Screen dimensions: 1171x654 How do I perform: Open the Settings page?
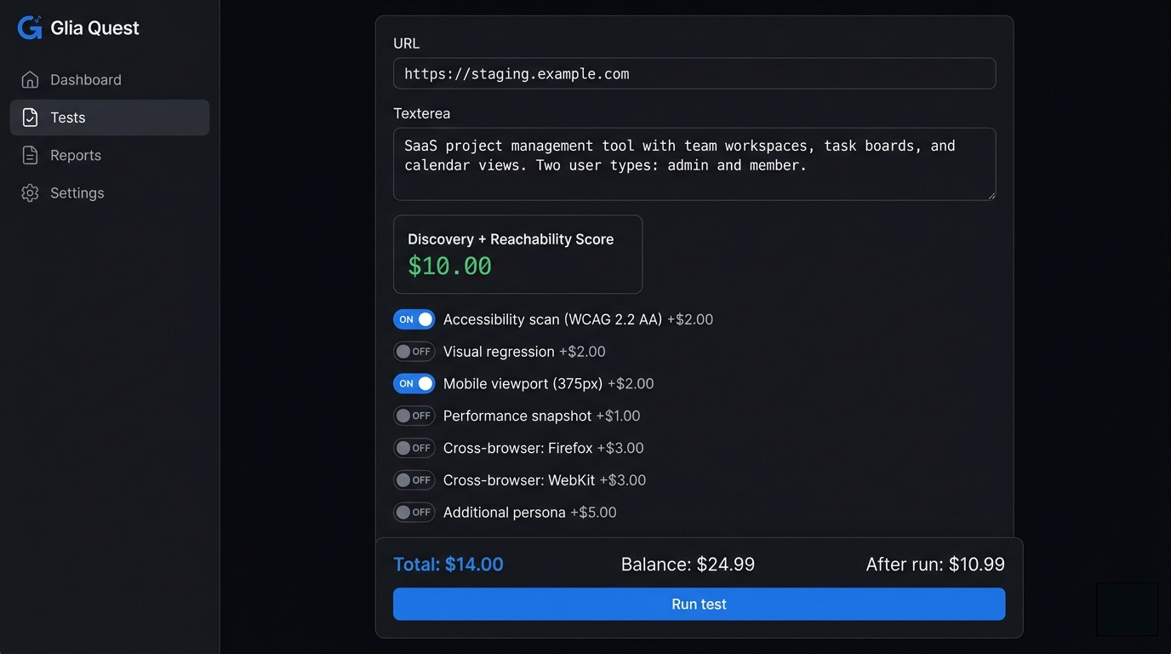[110, 192]
